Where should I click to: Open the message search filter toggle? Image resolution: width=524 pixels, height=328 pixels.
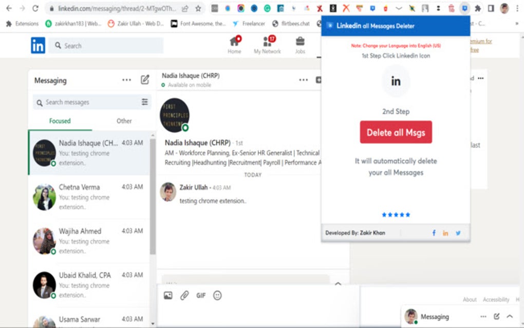pos(145,102)
